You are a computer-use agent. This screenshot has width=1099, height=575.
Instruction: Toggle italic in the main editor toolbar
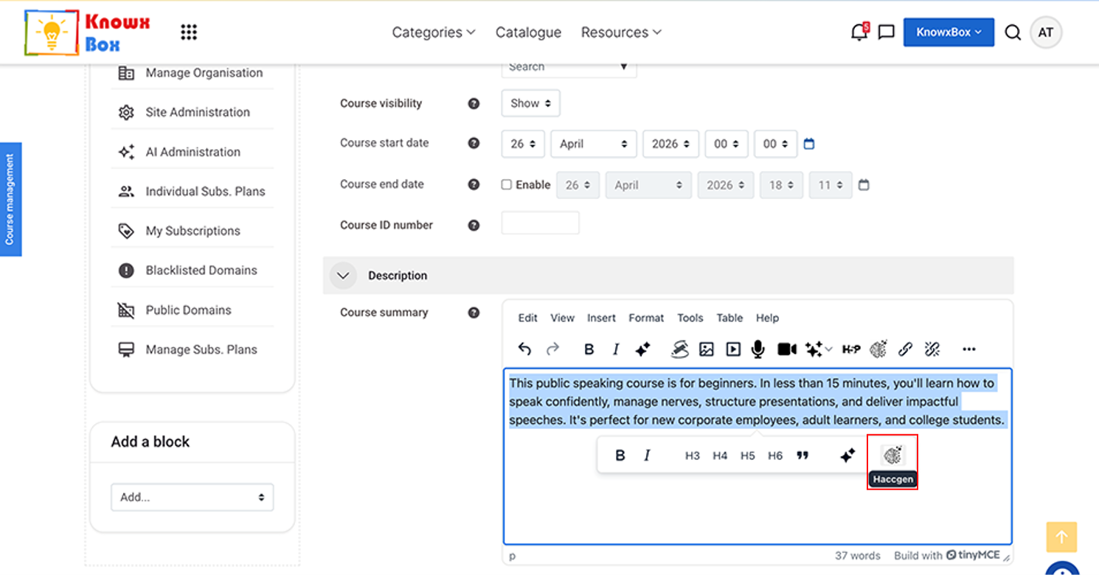[616, 349]
